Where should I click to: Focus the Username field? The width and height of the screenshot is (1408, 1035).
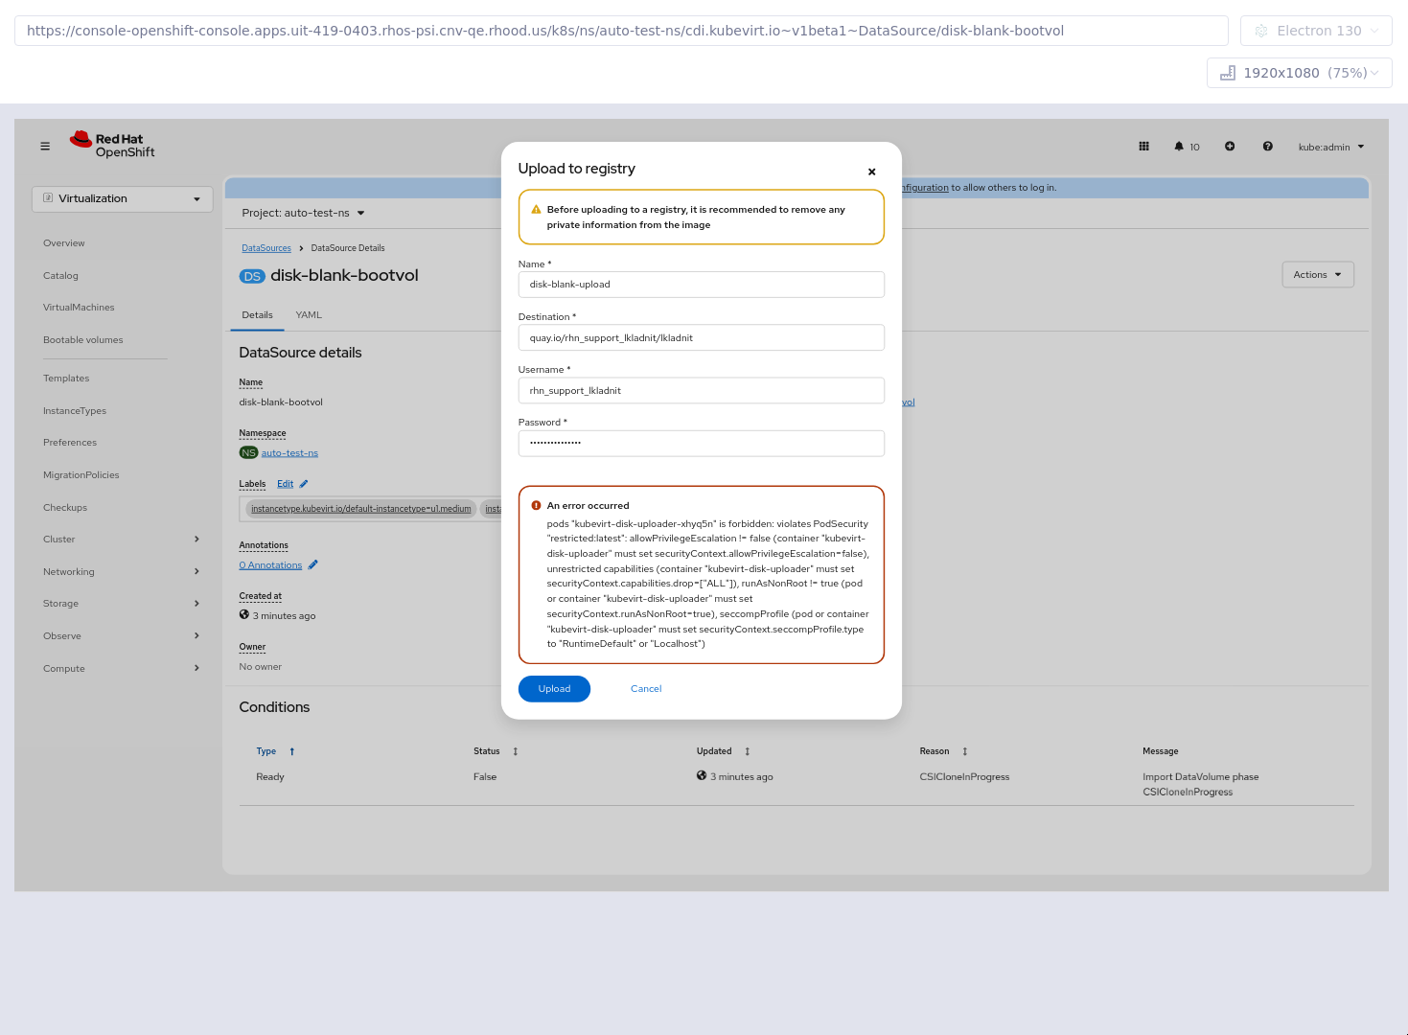click(702, 391)
